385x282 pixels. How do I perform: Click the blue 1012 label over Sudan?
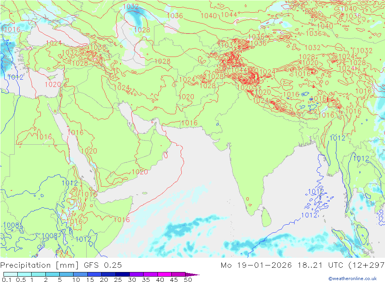(x=70, y=183)
